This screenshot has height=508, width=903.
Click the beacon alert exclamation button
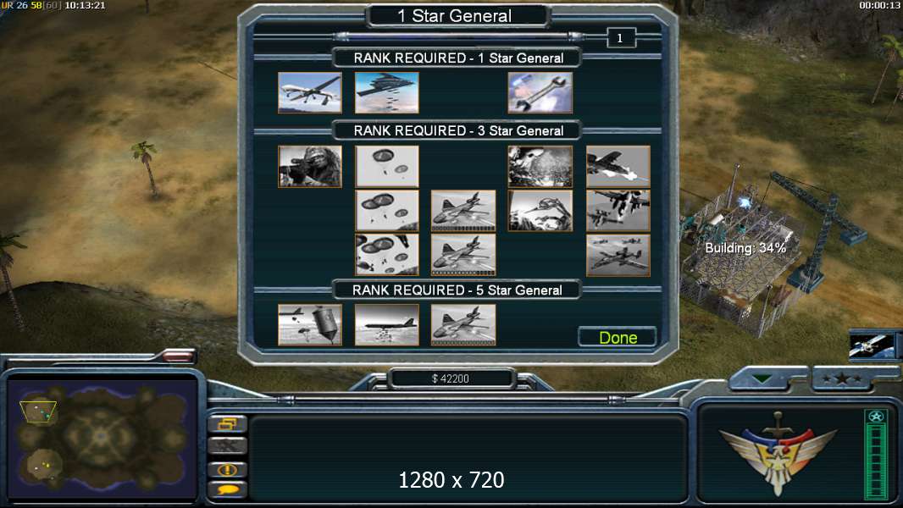(x=228, y=469)
